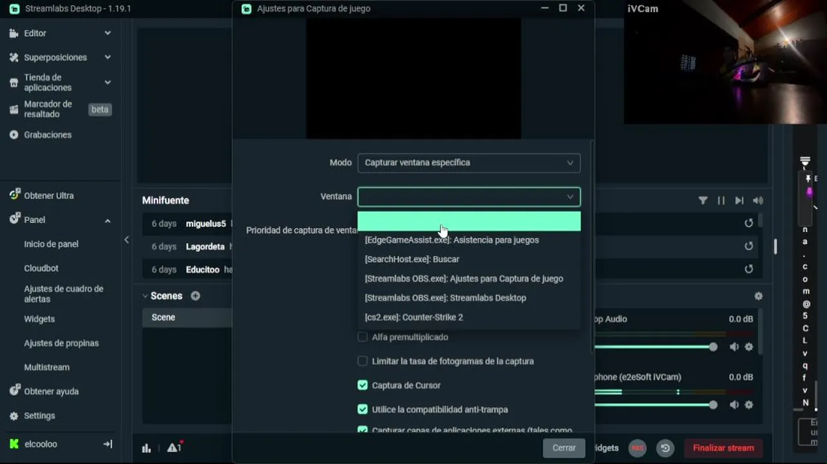Open Widgets in the sidebar Panel
827x464 pixels.
[x=39, y=319]
